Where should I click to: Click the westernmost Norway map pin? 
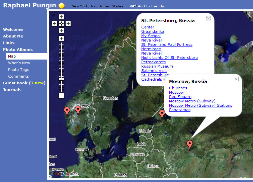click(67, 111)
